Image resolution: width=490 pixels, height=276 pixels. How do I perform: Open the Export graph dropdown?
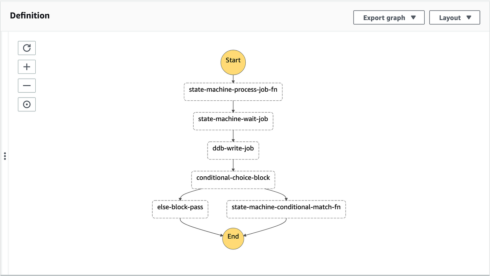click(389, 17)
